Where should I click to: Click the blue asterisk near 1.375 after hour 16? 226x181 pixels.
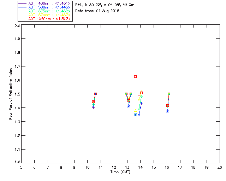tap(167, 111)
